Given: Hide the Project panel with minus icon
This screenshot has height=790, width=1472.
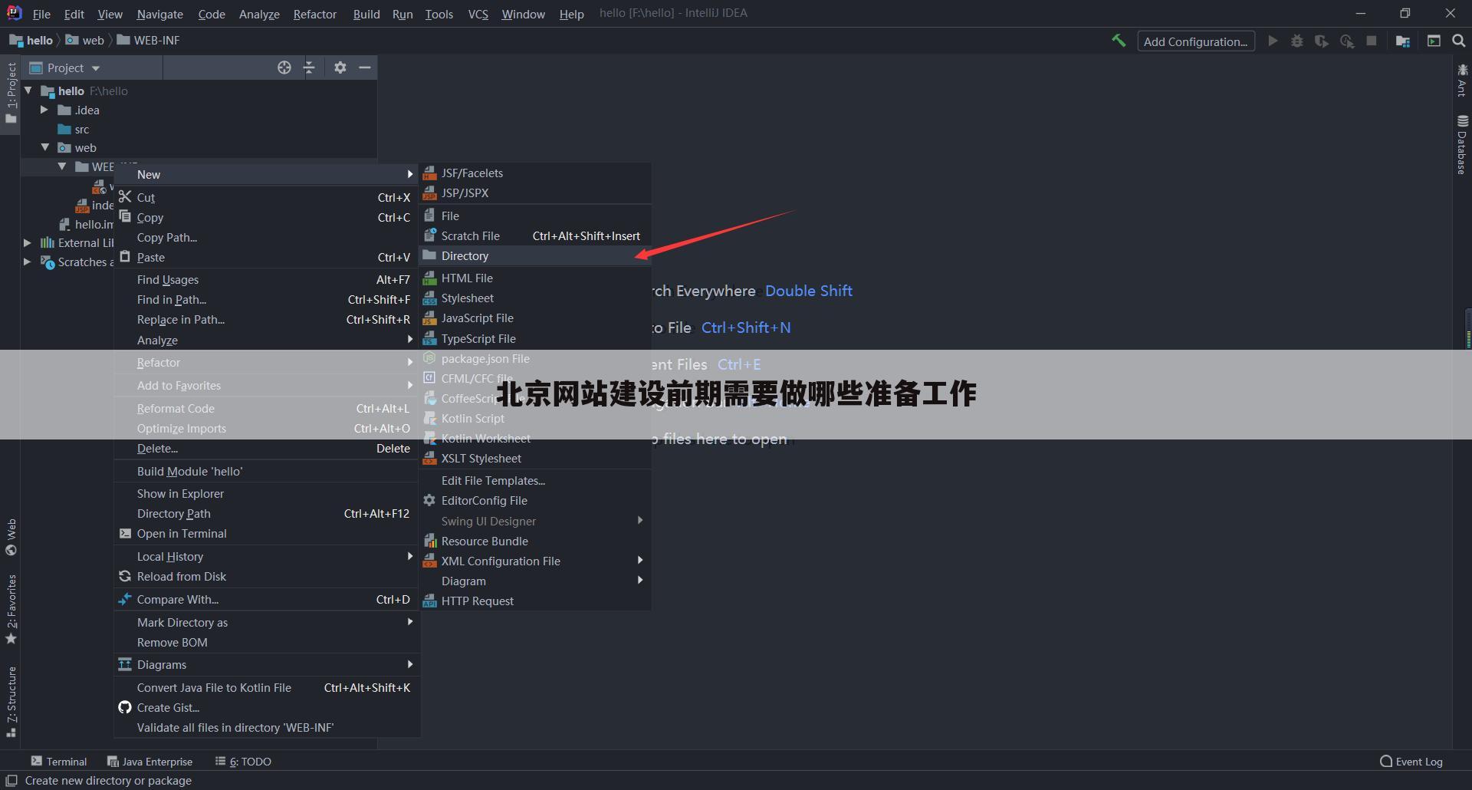Looking at the screenshot, I should tap(365, 67).
